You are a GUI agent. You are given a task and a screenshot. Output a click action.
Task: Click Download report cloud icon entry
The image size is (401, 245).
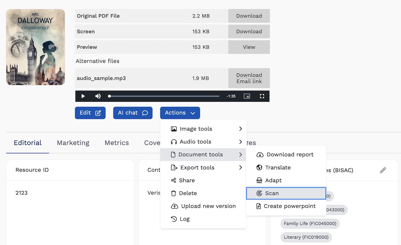(286, 155)
